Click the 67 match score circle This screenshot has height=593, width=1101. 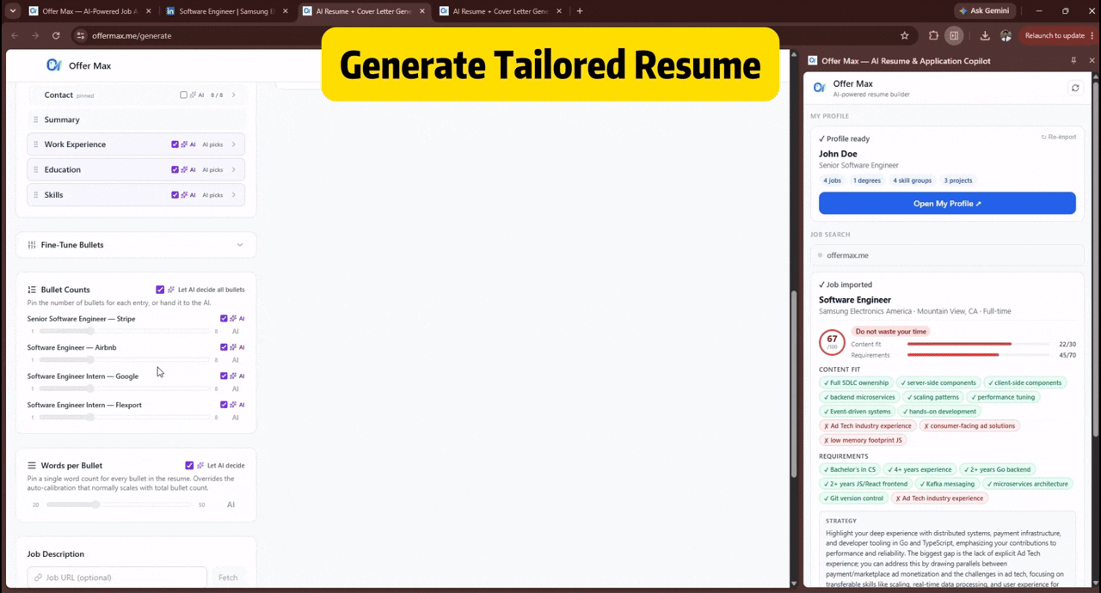832,342
